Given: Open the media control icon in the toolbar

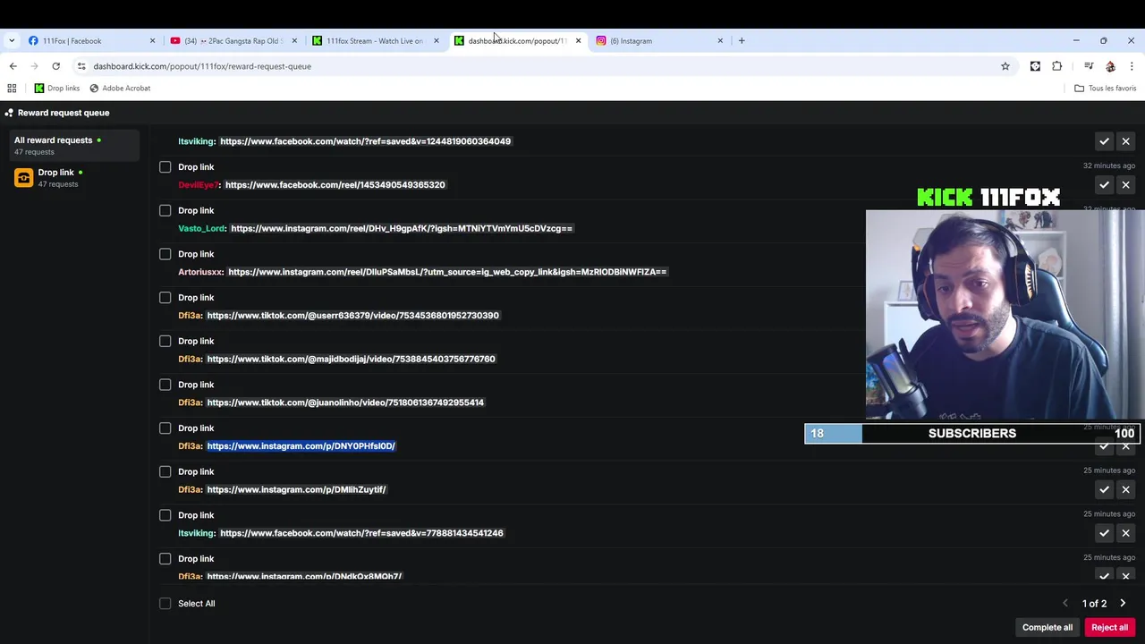Looking at the screenshot, I should click(x=1089, y=66).
